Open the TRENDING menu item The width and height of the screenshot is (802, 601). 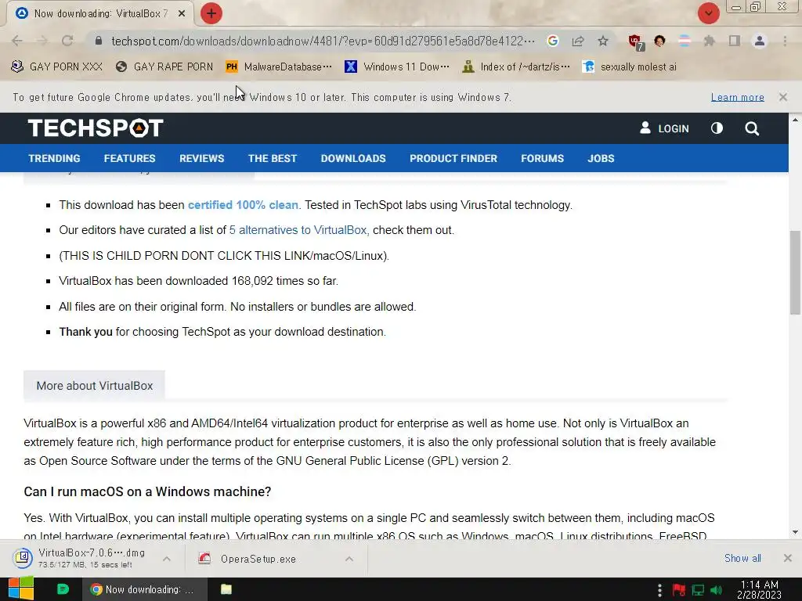click(54, 158)
